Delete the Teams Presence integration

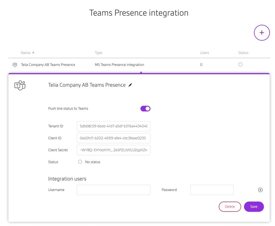coord(230,207)
